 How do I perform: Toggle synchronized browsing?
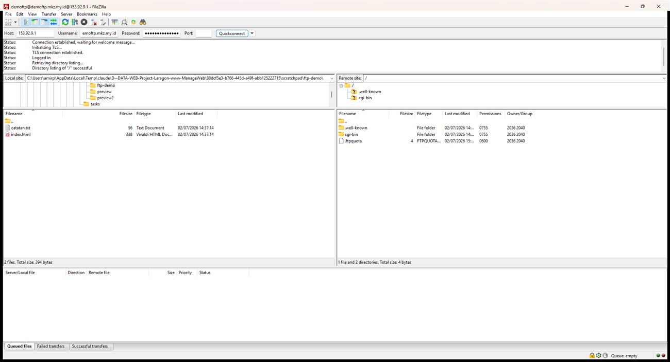pos(133,22)
